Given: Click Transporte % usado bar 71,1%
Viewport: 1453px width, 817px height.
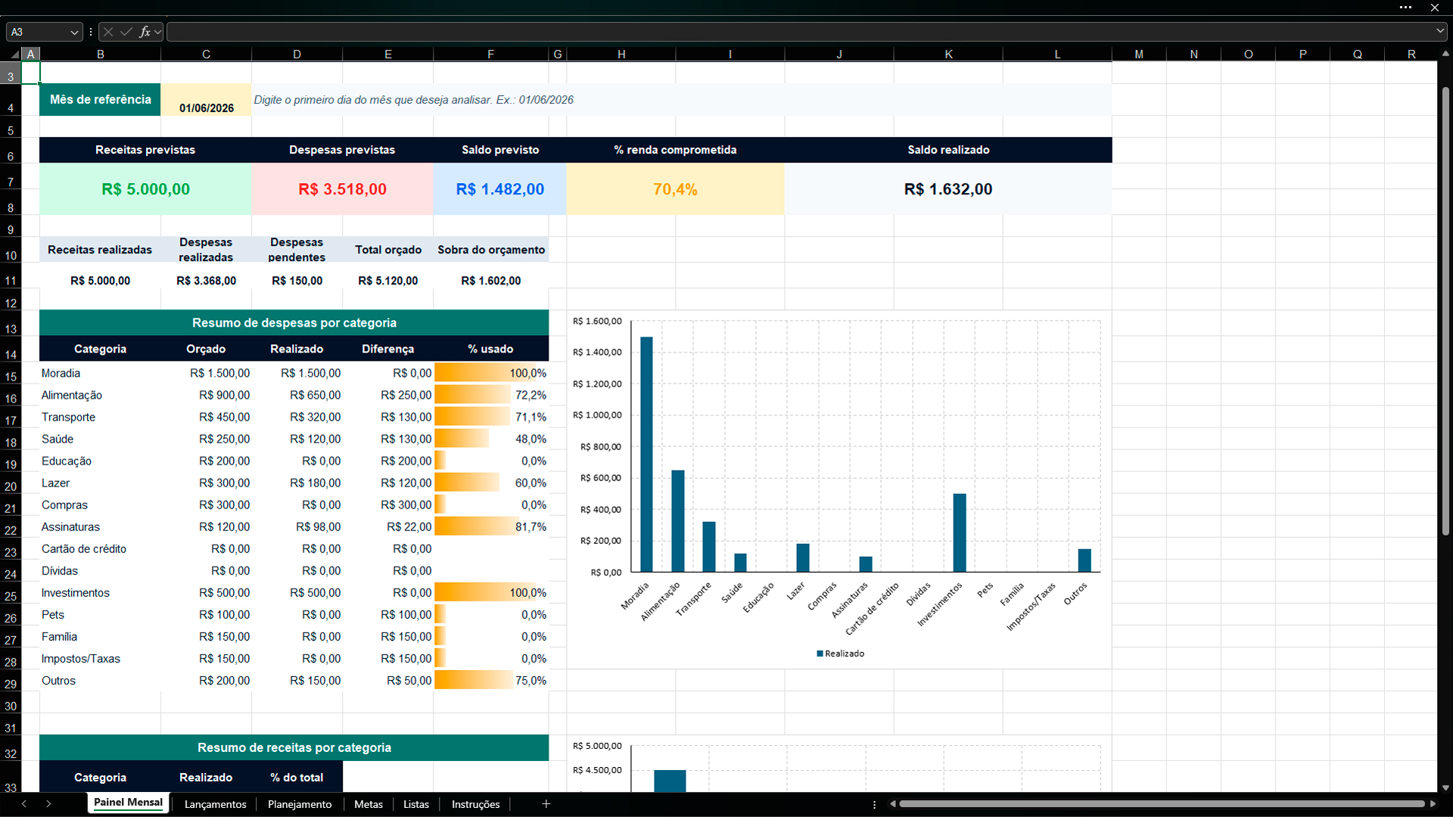Looking at the screenshot, I should coord(490,417).
